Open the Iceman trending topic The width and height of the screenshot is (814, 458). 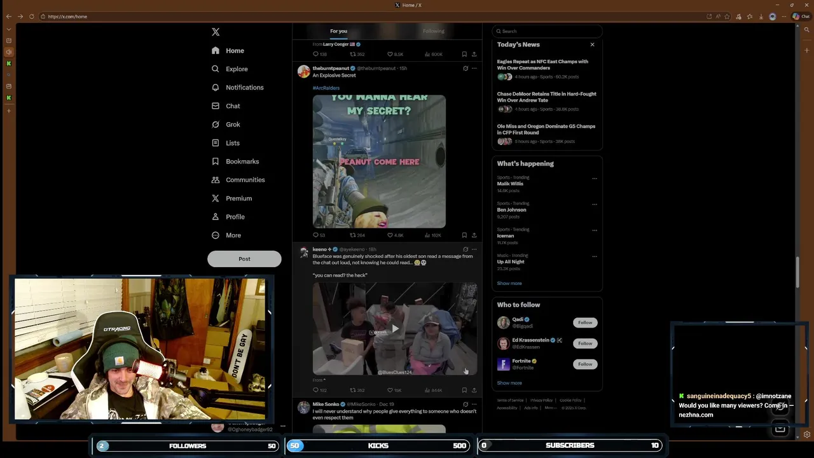pos(506,236)
